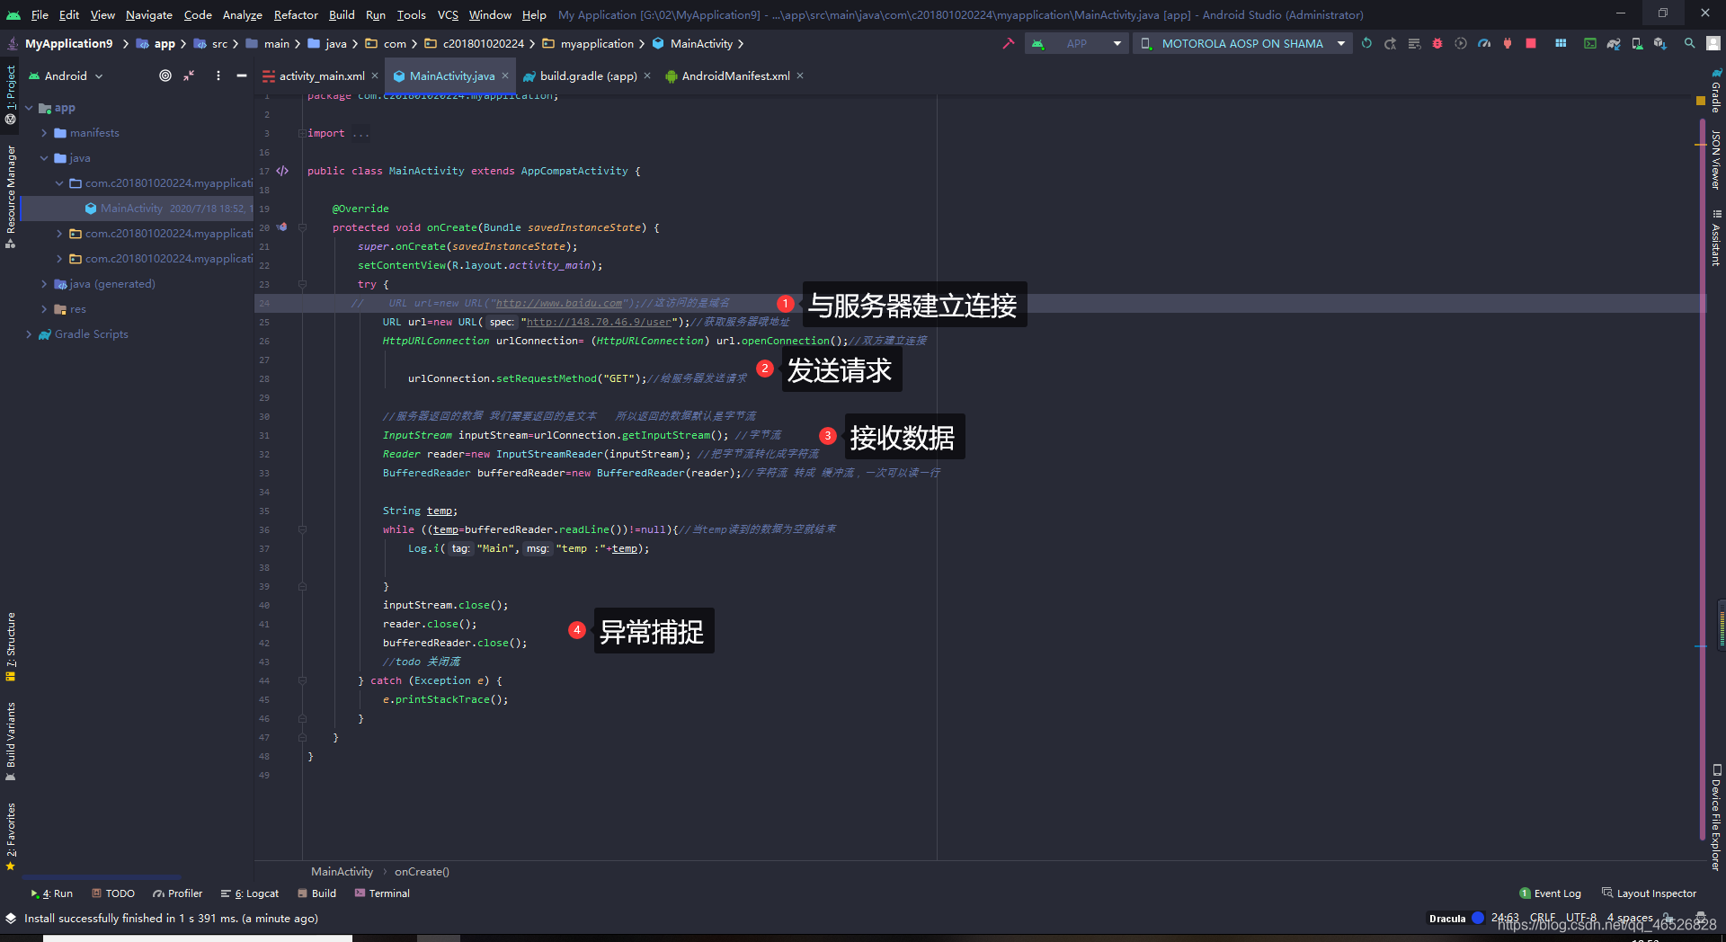Toggle the Project tool window
This screenshot has width=1726, height=942.
pyautogui.click(x=11, y=93)
